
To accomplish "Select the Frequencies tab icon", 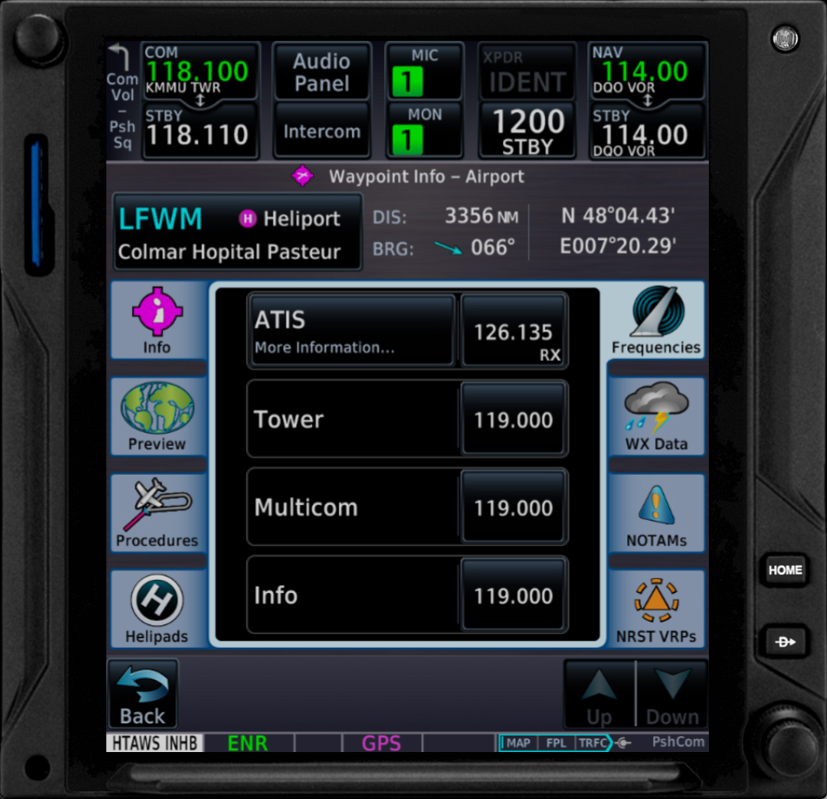I will click(x=656, y=322).
